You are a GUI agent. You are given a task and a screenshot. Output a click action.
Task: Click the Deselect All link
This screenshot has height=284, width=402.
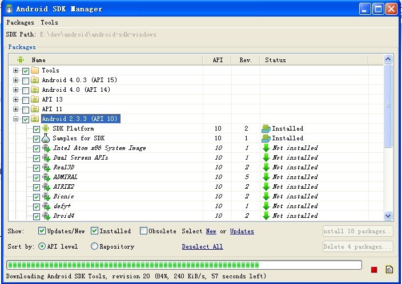coord(202,246)
